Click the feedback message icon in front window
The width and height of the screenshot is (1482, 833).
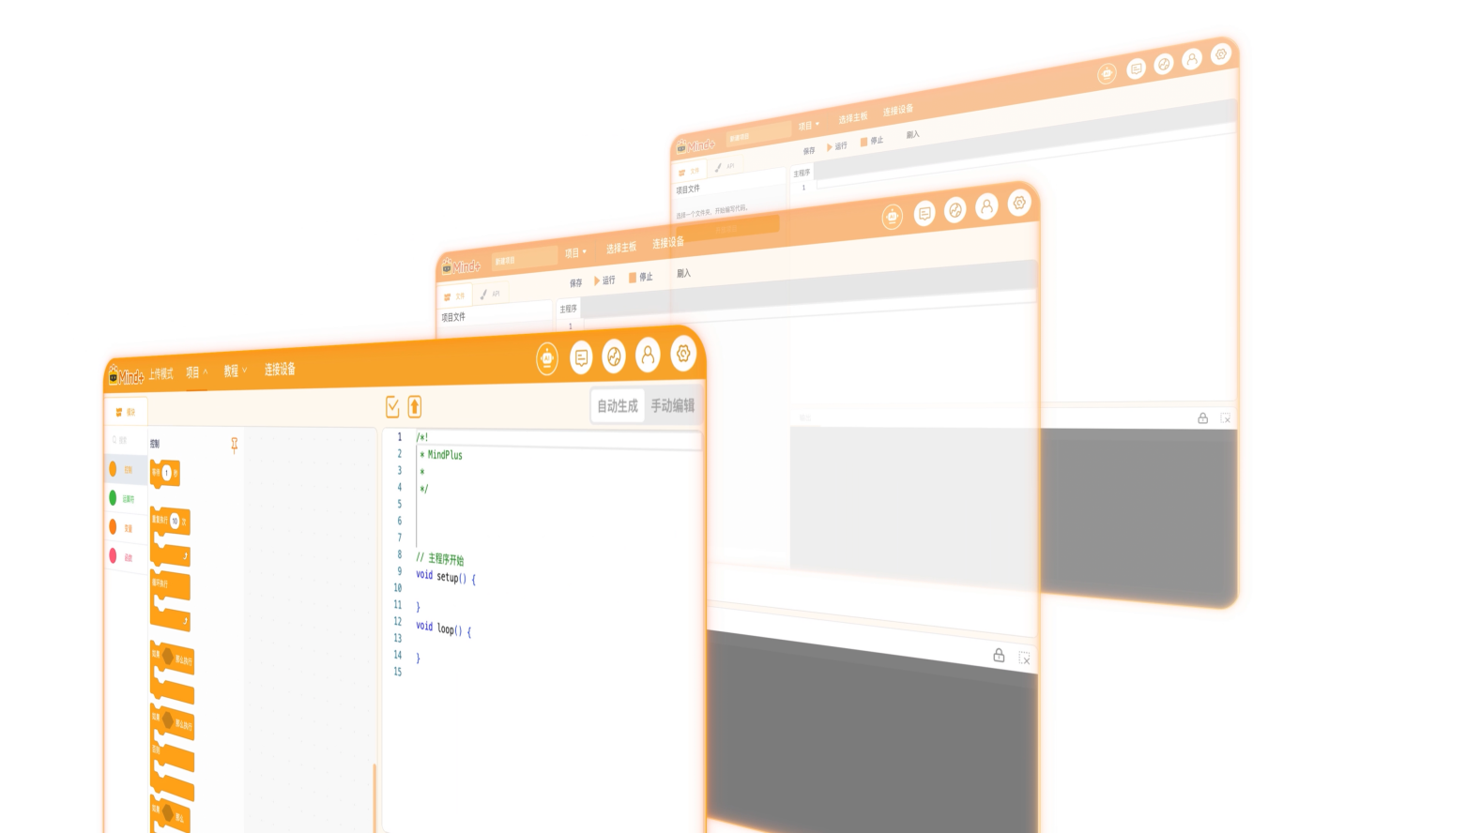tap(581, 357)
